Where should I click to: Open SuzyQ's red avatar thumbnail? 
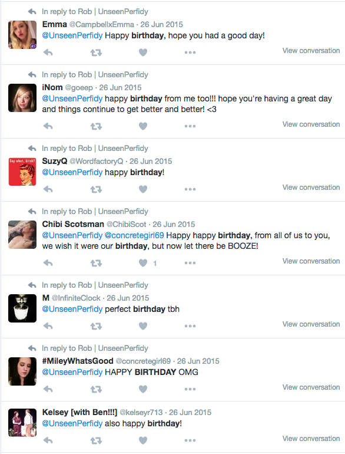coord(22,172)
